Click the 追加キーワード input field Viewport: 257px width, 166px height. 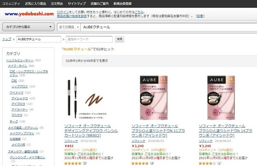point(89,39)
